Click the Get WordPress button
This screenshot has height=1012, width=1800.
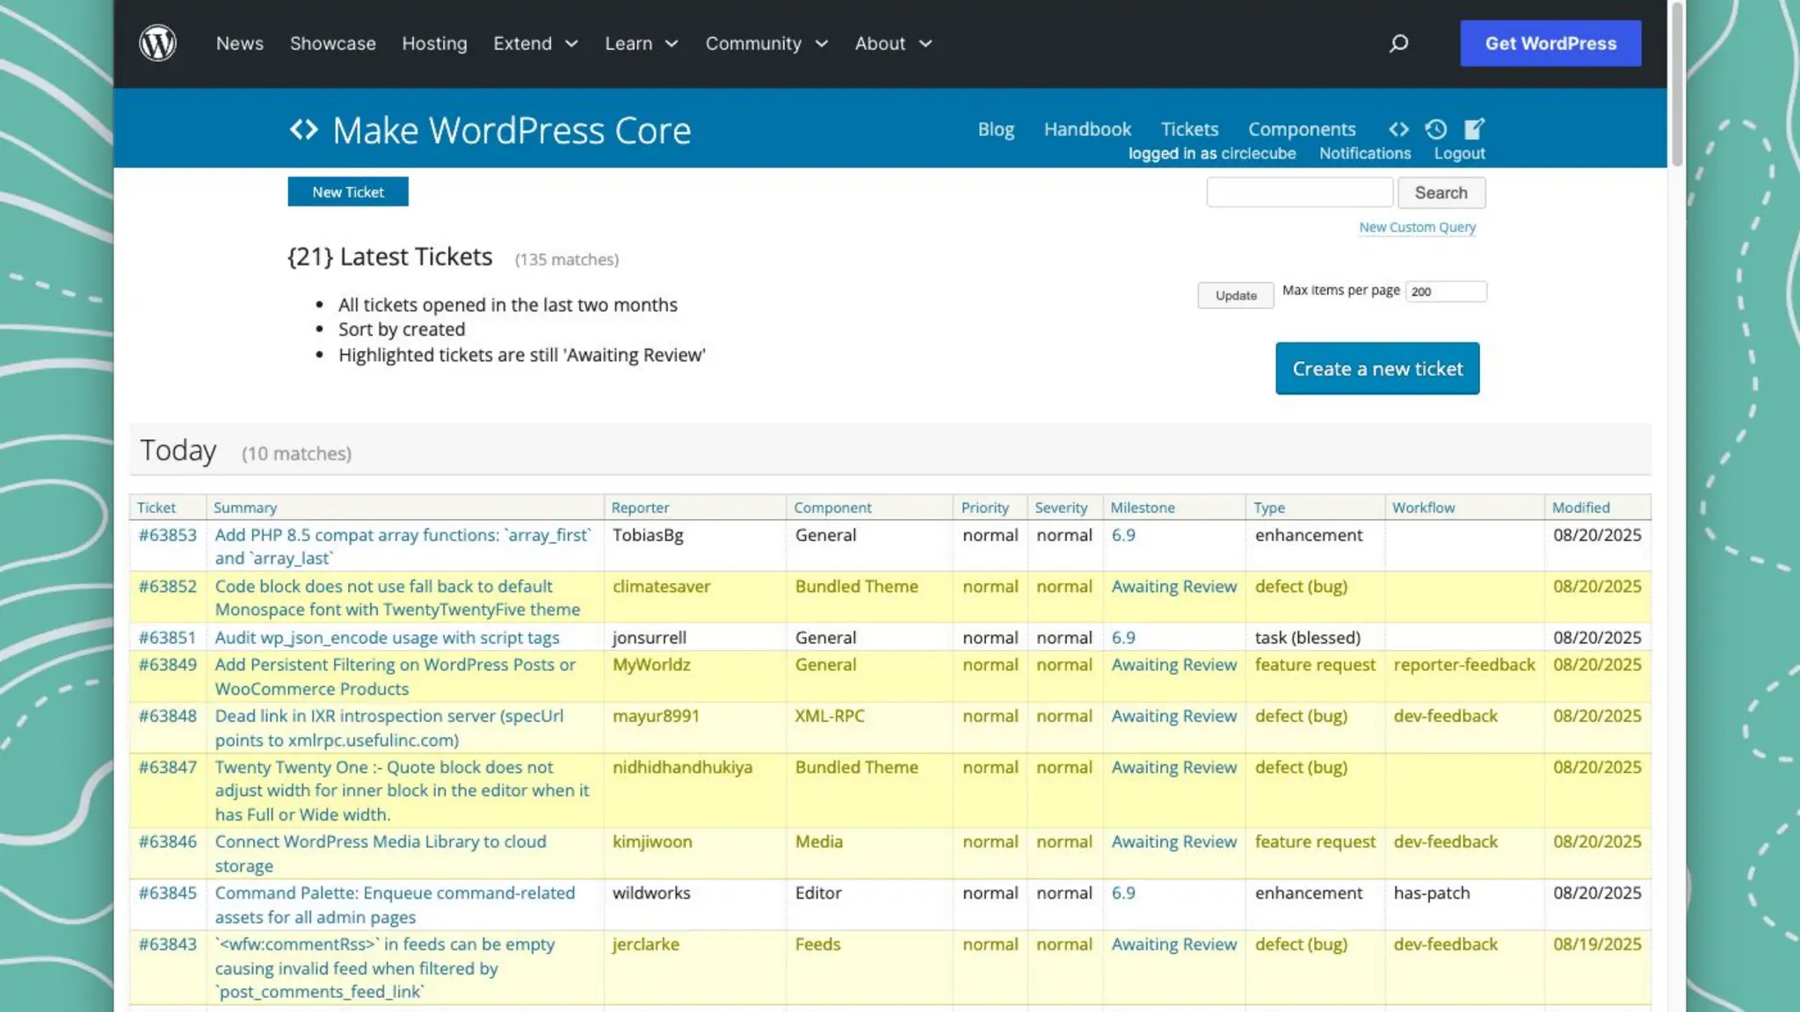pyautogui.click(x=1550, y=43)
